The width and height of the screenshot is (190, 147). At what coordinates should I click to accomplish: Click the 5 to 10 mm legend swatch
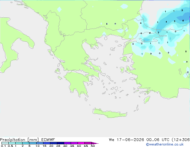point(33,143)
